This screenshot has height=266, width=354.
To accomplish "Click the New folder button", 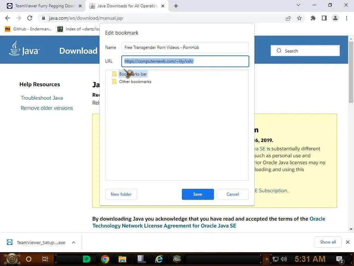I will (x=121, y=194).
